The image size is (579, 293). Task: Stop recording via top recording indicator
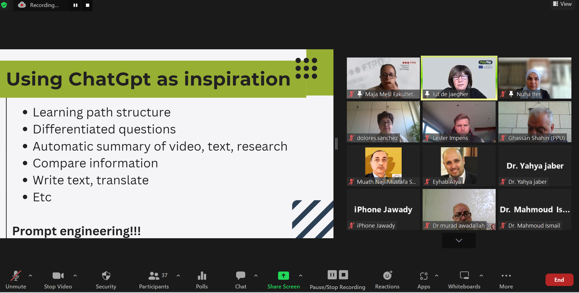[x=88, y=5]
